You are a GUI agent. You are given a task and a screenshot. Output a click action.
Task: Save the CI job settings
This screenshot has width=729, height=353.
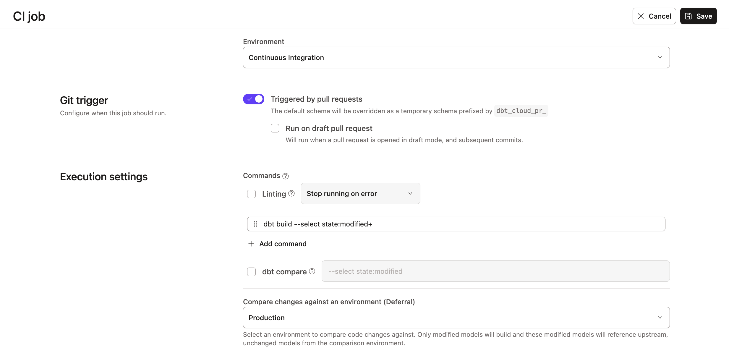(698, 16)
